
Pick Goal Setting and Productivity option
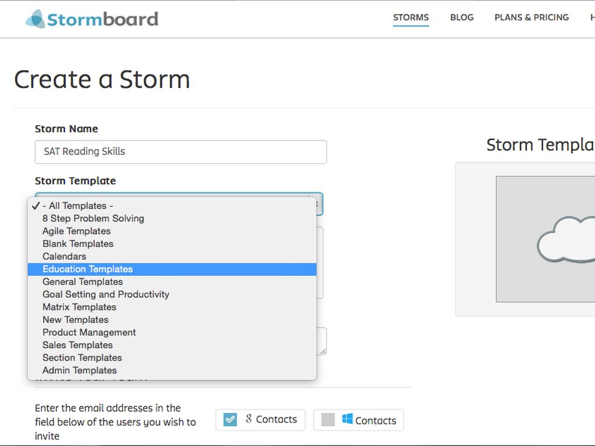[106, 294]
